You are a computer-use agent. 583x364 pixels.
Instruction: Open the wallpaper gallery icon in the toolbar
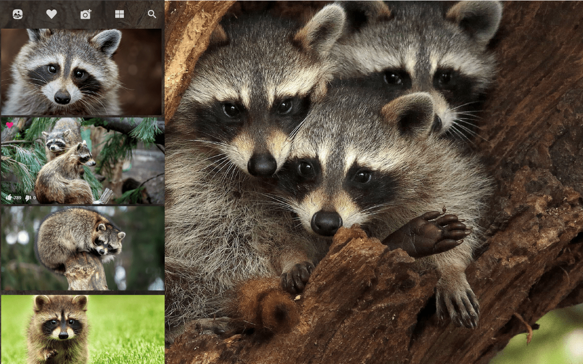click(x=18, y=14)
